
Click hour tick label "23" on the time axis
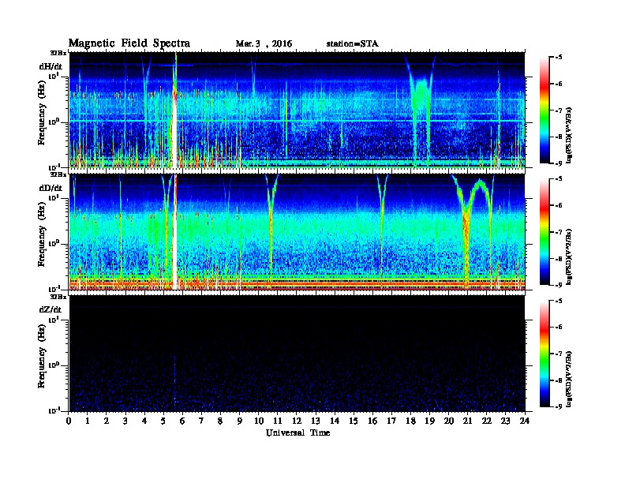[x=505, y=421]
